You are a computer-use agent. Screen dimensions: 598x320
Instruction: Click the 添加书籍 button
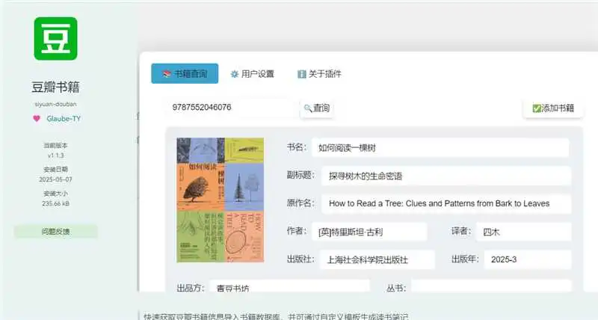pyautogui.click(x=553, y=108)
